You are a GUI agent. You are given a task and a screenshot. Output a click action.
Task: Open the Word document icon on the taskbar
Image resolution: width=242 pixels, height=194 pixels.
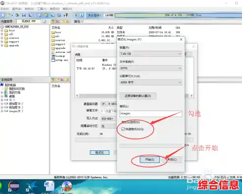(x=49, y=187)
